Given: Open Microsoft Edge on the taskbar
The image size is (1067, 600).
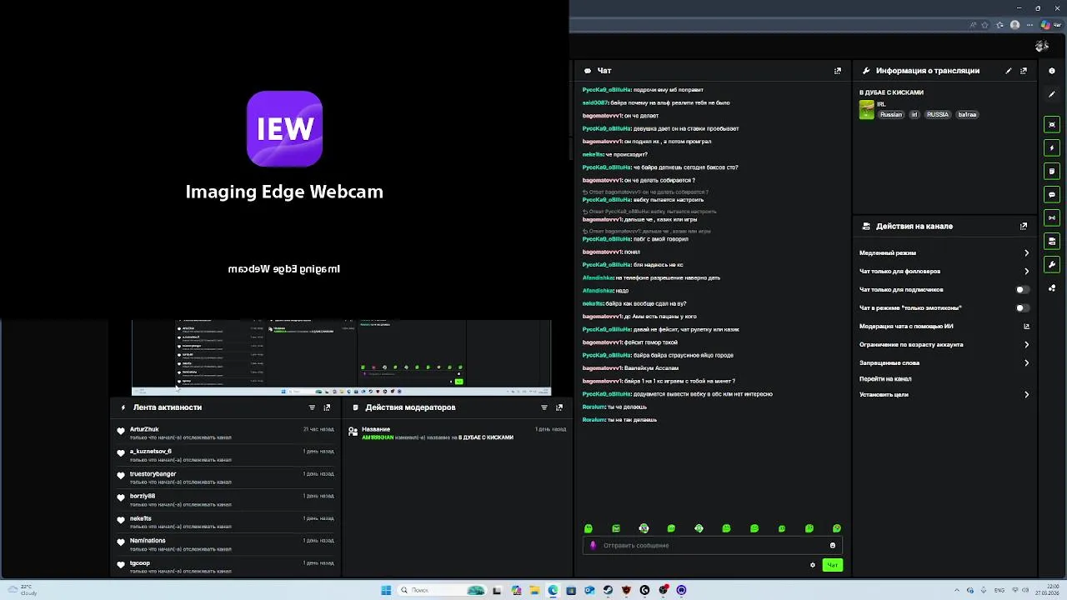Looking at the screenshot, I should pos(553,590).
